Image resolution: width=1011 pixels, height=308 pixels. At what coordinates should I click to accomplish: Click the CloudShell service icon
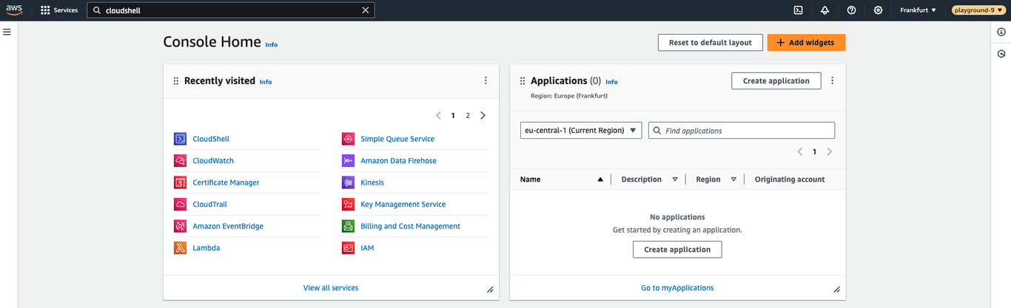pos(180,139)
